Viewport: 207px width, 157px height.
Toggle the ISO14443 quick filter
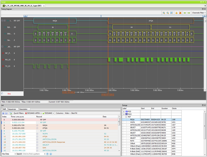coord(49,113)
